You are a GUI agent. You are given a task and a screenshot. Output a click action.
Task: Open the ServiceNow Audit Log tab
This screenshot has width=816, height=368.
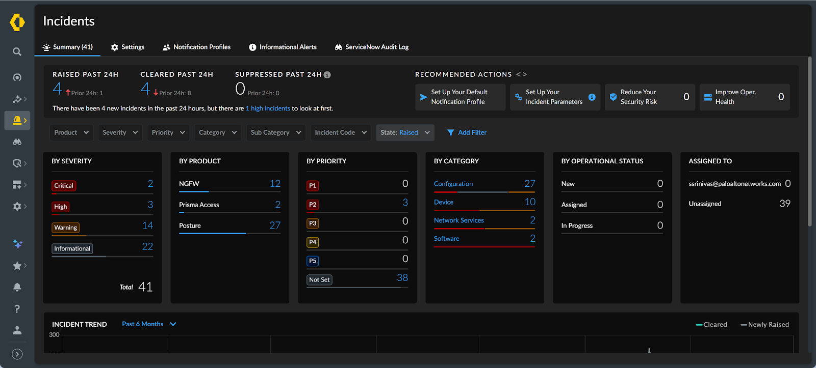(x=372, y=47)
